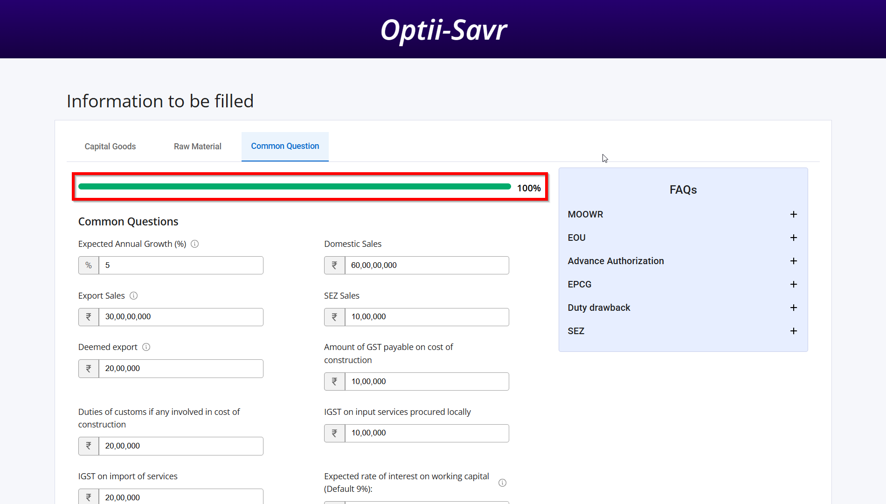Expand Advance Authorization FAQ section
Image resolution: width=886 pixels, height=504 pixels.
click(793, 261)
